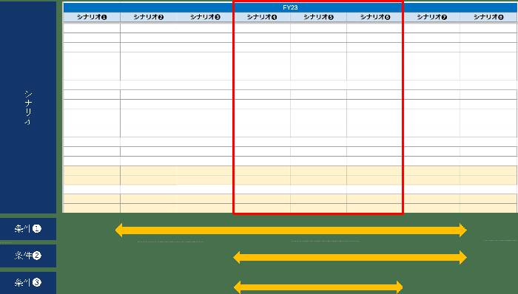Screen dimensions: 518x294
Task: Click the top white cell under シナリオ❽
Action: pyautogui.click(x=488, y=28)
